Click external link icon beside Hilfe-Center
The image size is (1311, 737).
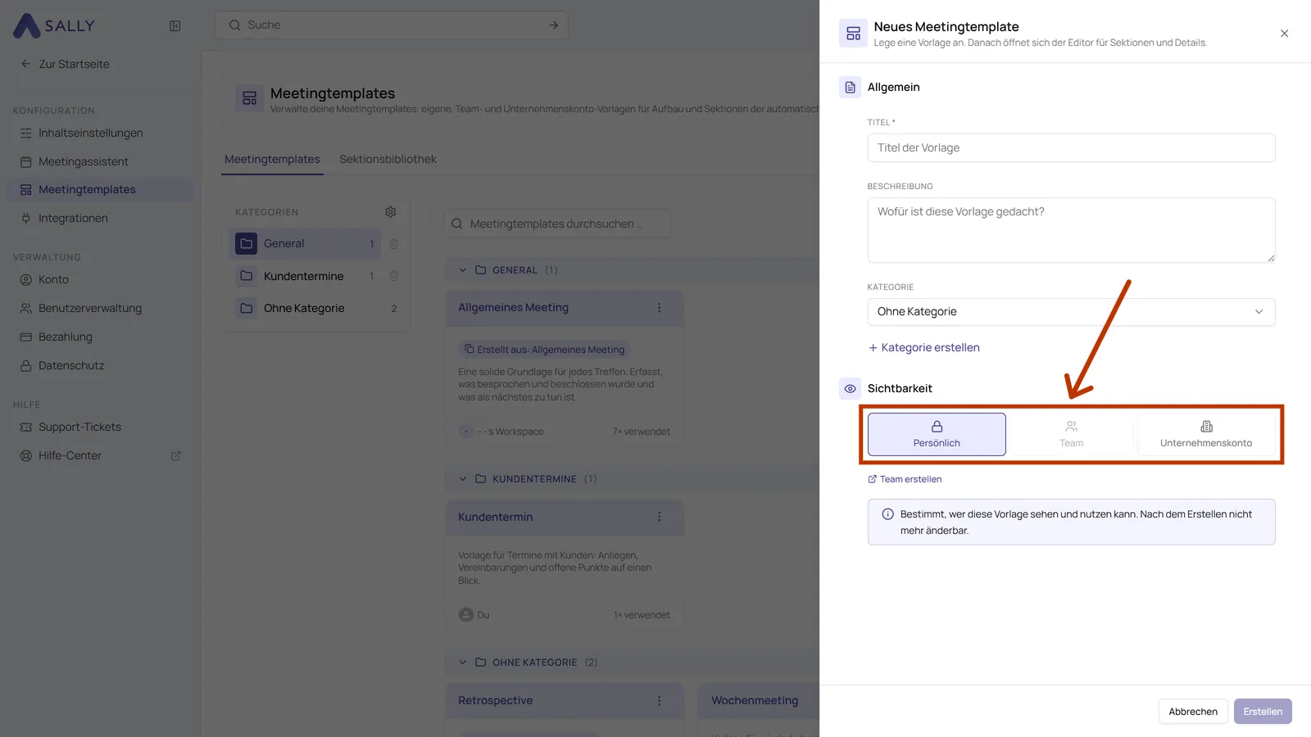(x=175, y=456)
